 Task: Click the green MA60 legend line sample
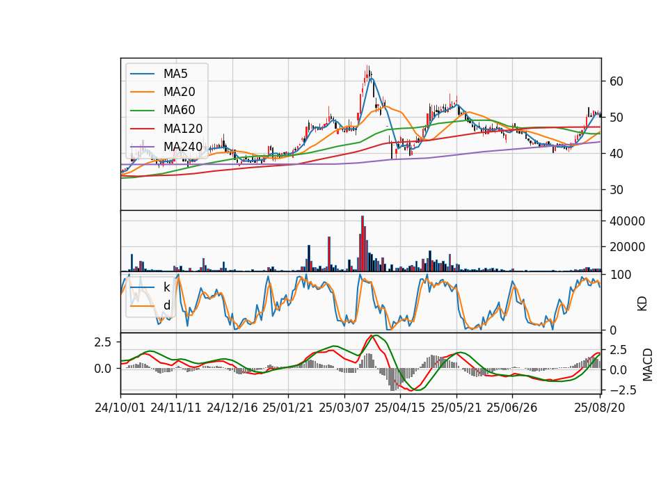(142, 111)
